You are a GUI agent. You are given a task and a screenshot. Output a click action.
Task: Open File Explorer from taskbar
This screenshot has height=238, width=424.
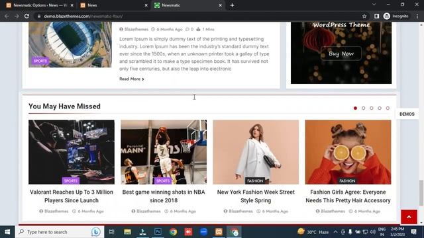coord(127,232)
